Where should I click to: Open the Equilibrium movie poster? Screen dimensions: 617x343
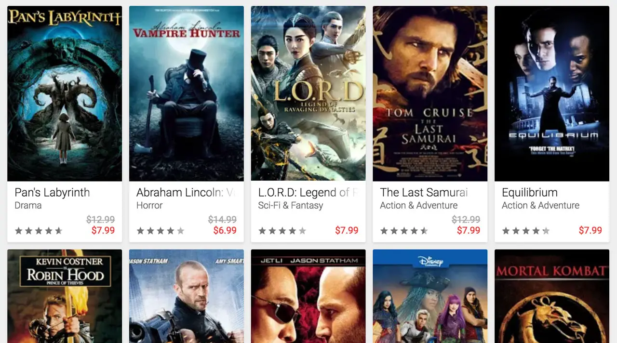552,93
